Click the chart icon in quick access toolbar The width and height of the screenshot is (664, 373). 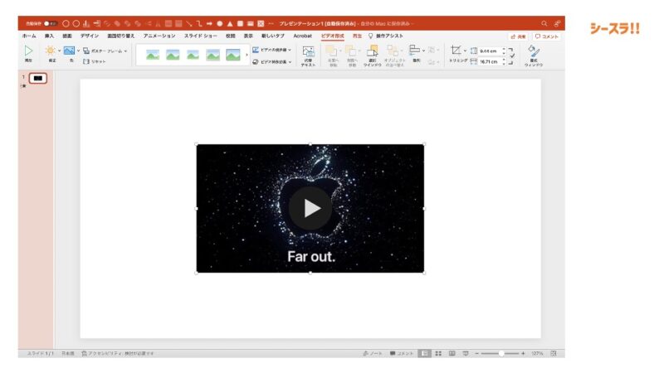click(86, 24)
